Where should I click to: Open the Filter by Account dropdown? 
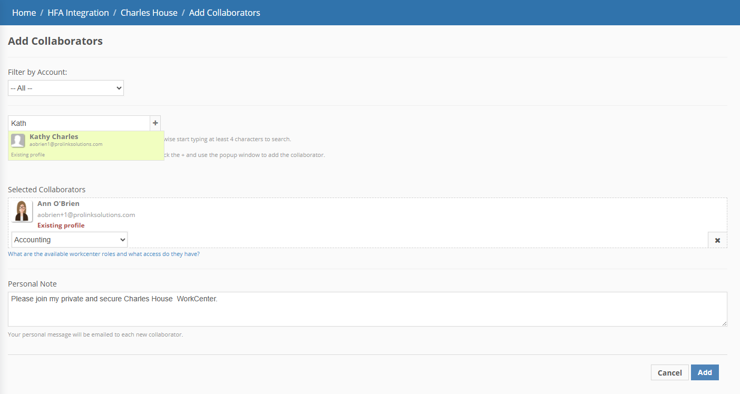coord(66,88)
